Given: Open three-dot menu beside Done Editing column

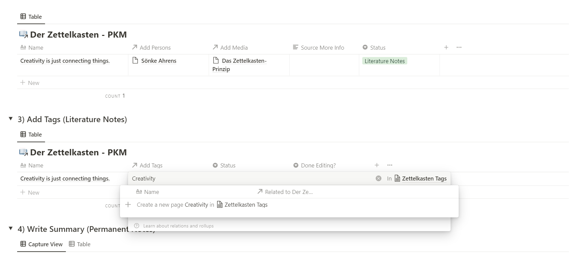Looking at the screenshot, I should [389, 165].
